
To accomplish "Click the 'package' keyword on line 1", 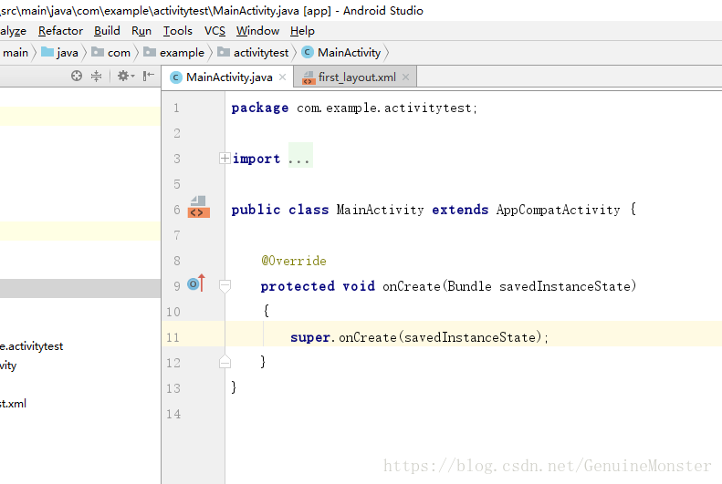I will [x=260, y=108].
